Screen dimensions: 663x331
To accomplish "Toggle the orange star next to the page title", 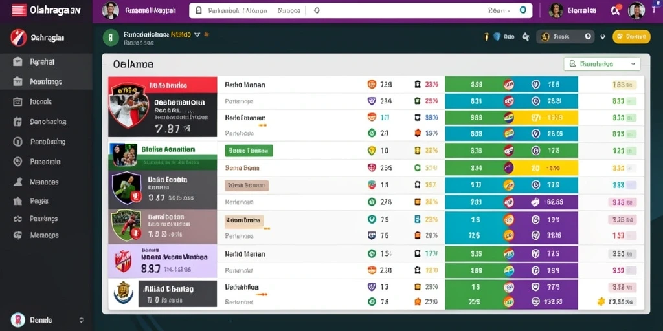I will pos(207,35).
